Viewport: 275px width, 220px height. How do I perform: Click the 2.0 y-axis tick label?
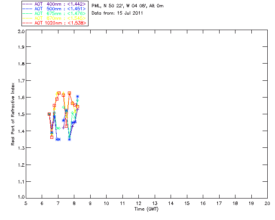[x=21, y=31]
